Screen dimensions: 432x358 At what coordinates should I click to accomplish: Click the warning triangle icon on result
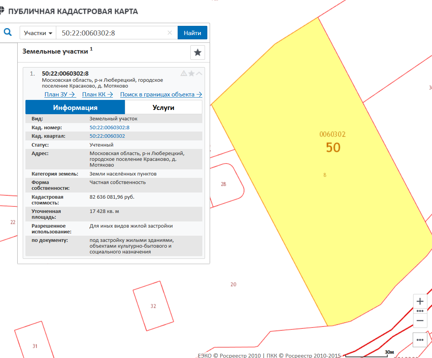(x=184, y=73)
